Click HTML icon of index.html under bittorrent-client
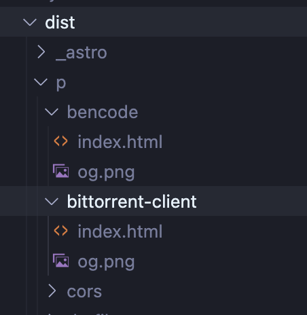Image resolution: width=307 pixels, height=315 pixels. [x=60, y=231]
